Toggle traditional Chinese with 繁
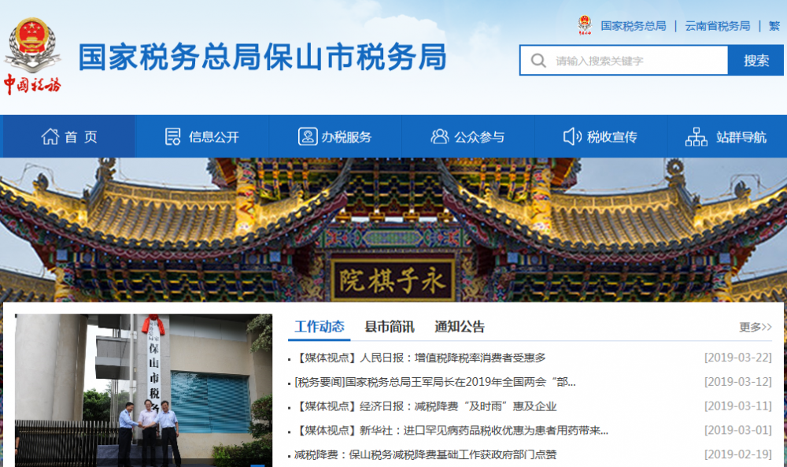Image resolution: width=787 pixels, height=467 pixels. pos(774,24)
